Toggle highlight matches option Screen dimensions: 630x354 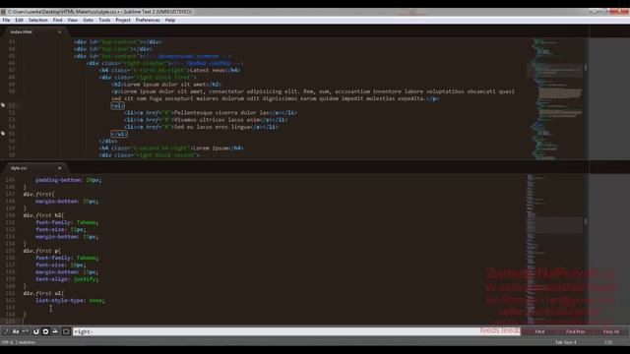tap(66, 331)
